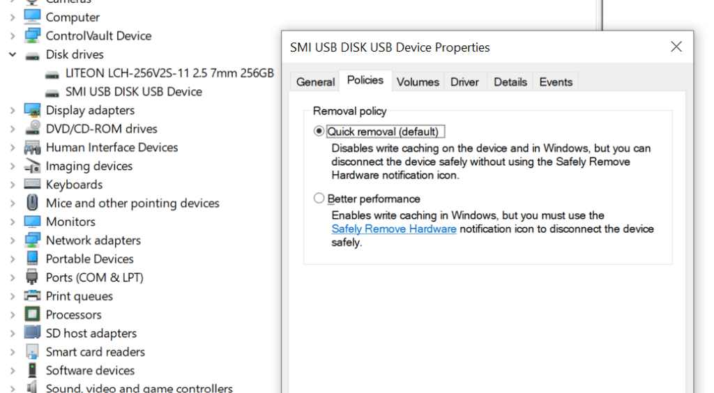Select the Ports (COM & LPT) label

pyautogui.click(x=95, y=277)
